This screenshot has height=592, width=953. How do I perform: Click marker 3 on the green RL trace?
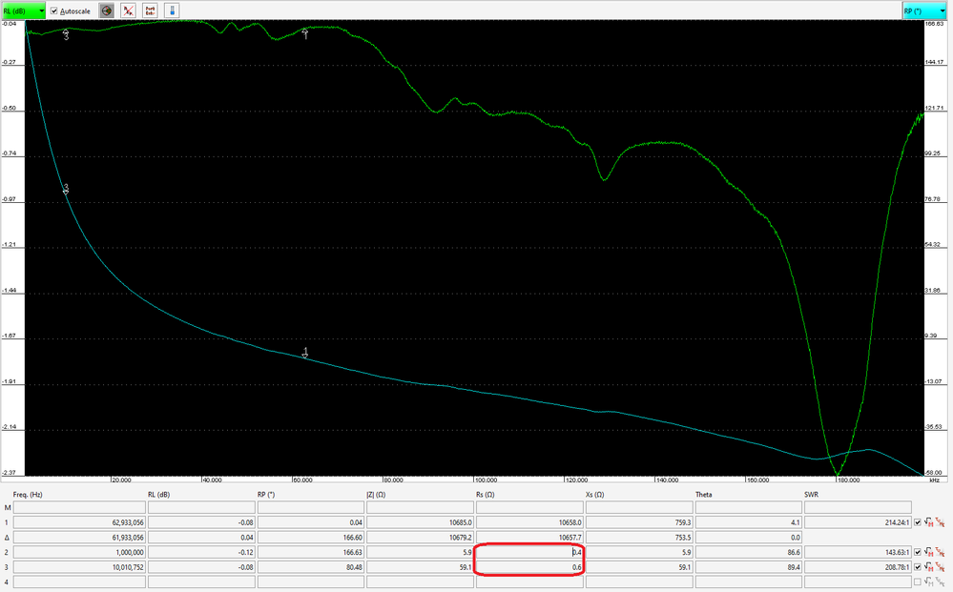(x=66, y=34)
